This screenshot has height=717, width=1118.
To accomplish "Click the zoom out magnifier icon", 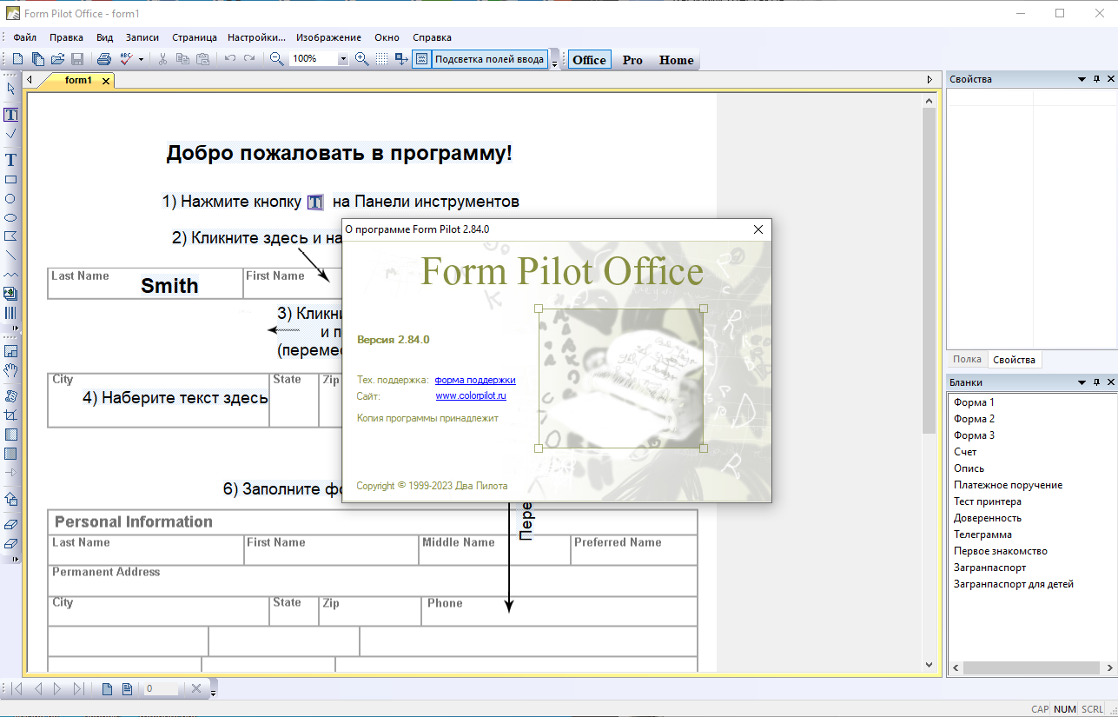I will click(x=276, y=59).
